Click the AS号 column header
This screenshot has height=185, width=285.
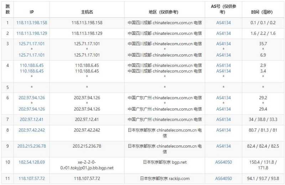(223, 9)
